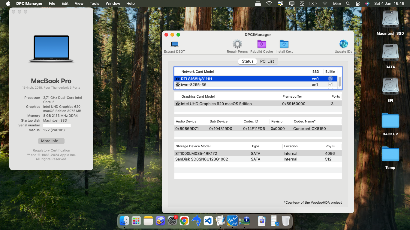The height and width of the screenshot is (230, 410).
Task: Click the Network Card list scrollbar
Action: click(x=340, y=81)
